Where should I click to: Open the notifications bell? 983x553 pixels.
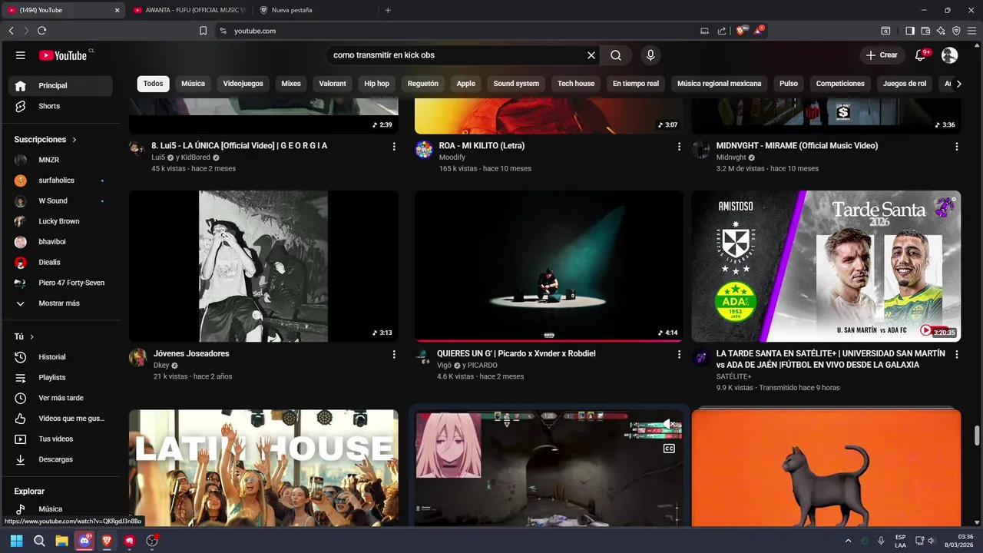(x=921, y=55)
